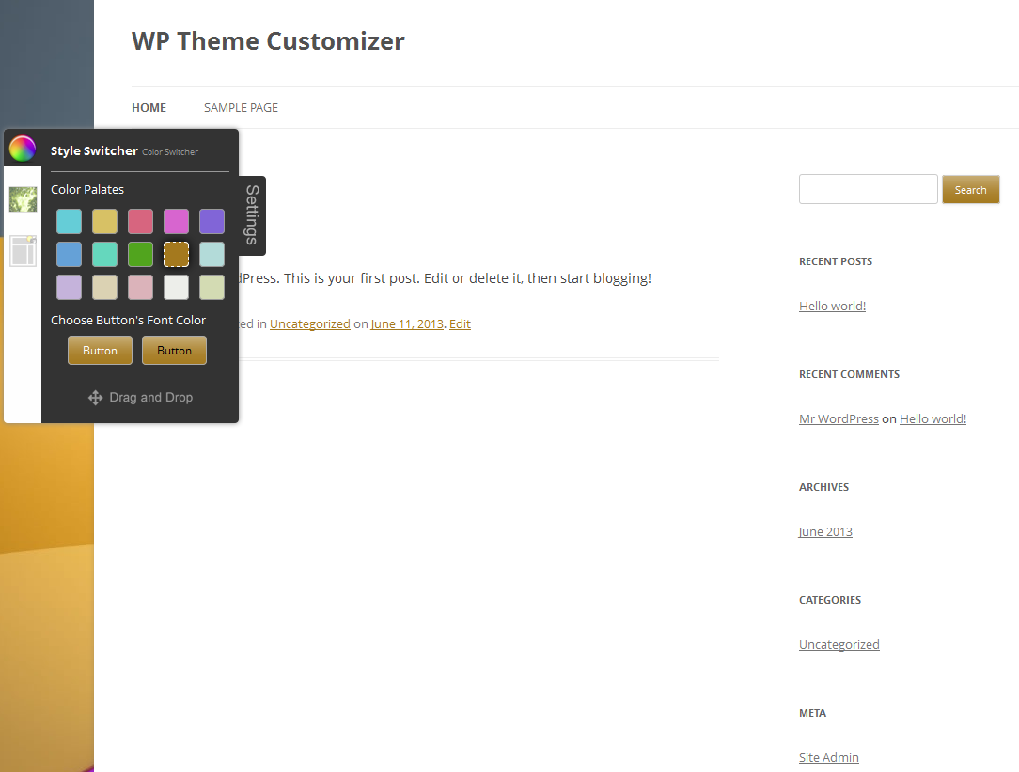Click the Choose Button's Font Color label
This screenshot has height=772, width=1019.
pos(128,321)
